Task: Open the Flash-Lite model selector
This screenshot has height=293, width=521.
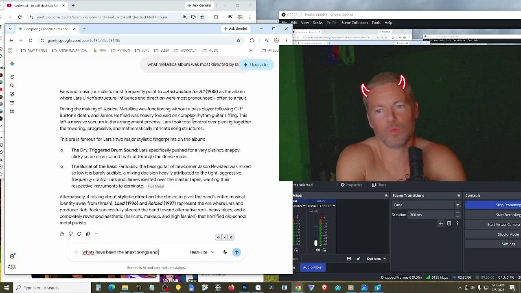Action: [x=202, y=252]
